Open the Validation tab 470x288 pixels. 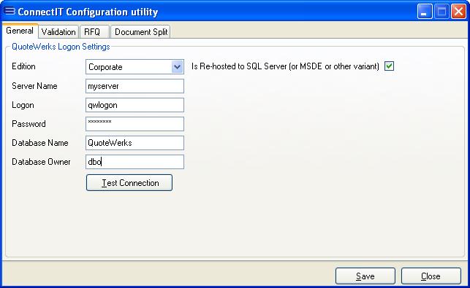coord(58,31)
